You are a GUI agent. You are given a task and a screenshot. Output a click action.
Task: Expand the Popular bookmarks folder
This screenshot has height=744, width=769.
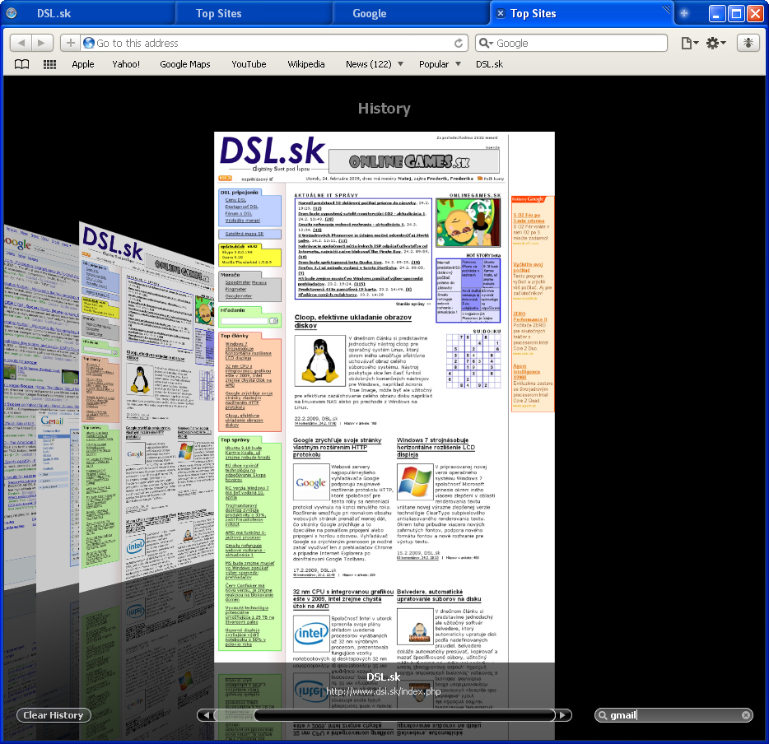[440, 64]
